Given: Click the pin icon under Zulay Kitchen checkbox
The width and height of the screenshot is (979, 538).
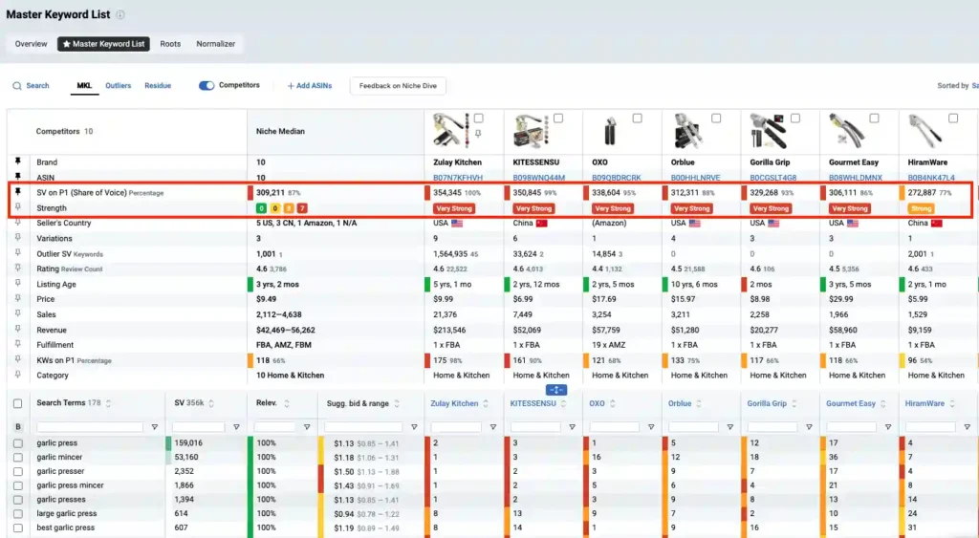Looking at the screenshot, I should (478, 132).
